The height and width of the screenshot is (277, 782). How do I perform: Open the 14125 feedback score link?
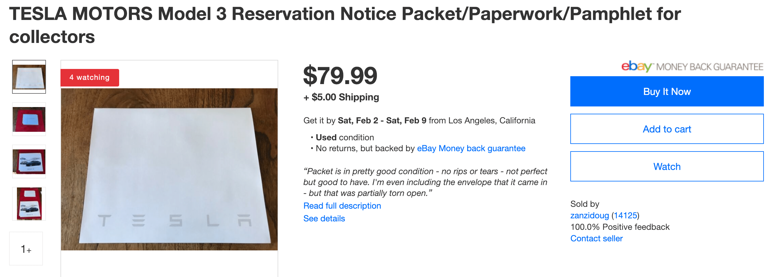pyautogui.click(x=625, y=215)
